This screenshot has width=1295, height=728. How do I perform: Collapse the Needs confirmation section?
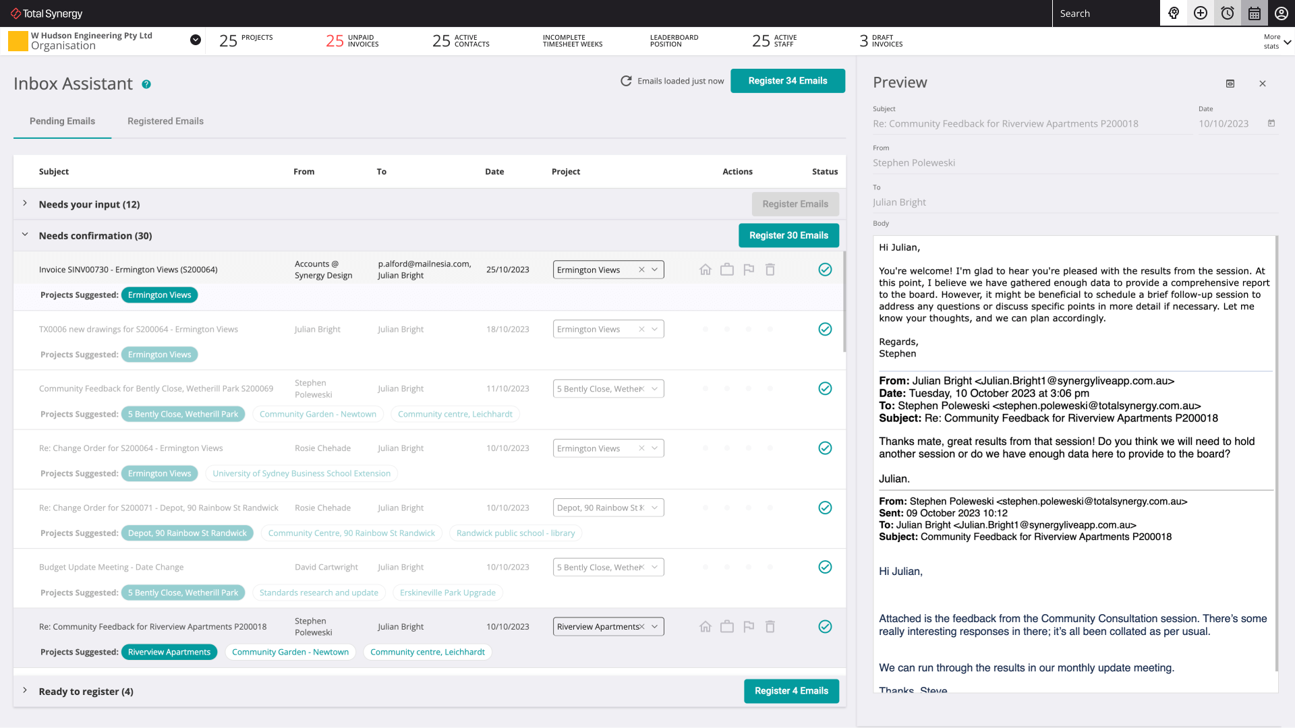(25, 235)
